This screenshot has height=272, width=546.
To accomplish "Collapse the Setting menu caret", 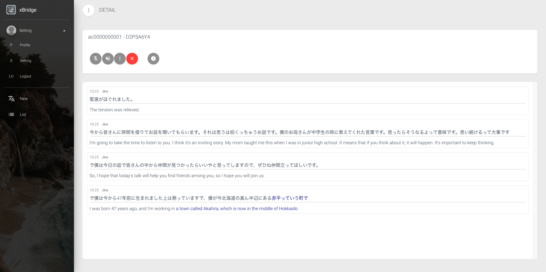I will (x=64, y=31).
